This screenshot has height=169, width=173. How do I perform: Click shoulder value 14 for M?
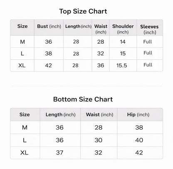click(123, 42)
